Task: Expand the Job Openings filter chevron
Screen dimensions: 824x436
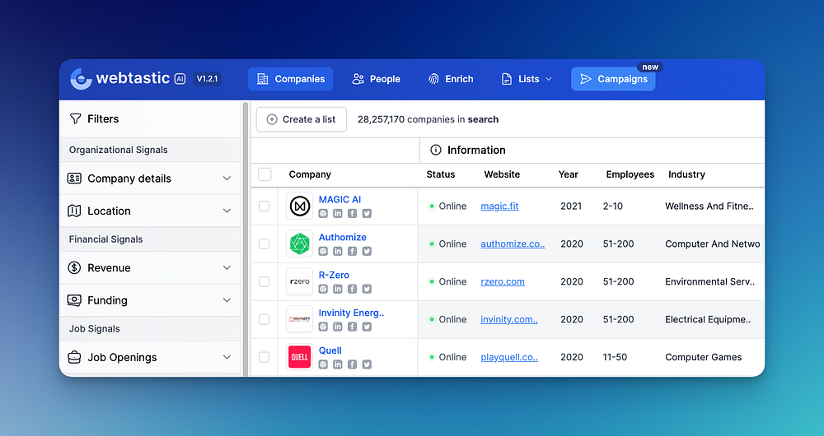Action: coord(227,357)
